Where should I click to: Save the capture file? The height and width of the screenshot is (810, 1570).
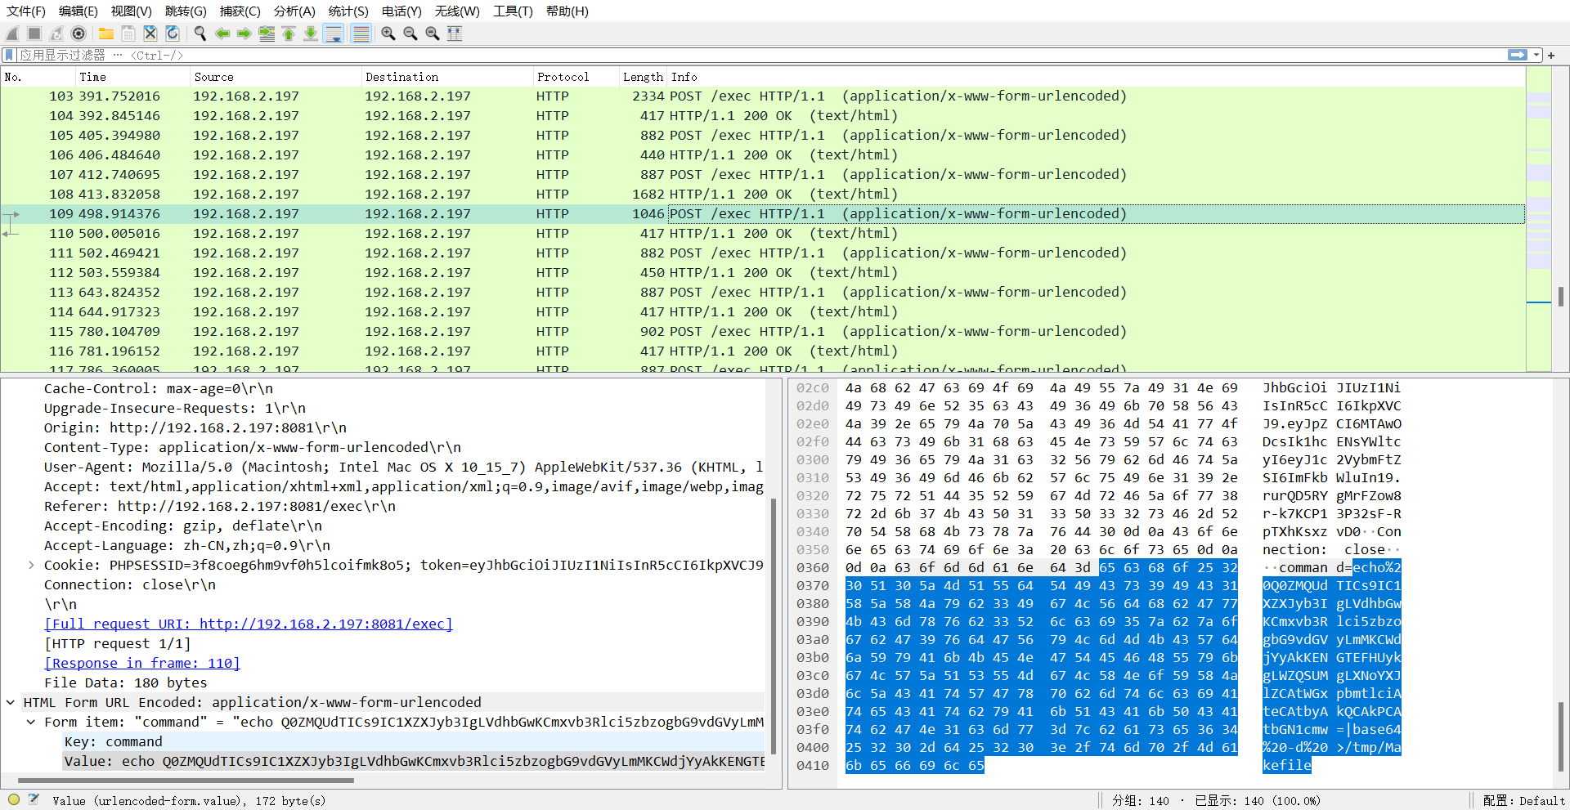(x=128, y=34)
